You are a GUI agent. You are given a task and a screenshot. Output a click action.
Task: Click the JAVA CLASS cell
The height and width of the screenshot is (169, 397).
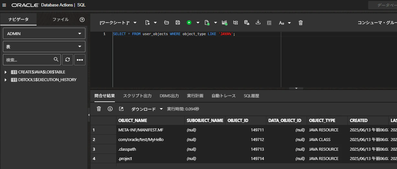click(327, 140)
